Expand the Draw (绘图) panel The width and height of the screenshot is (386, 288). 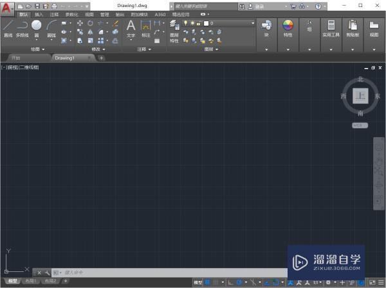pyautogui.click(x=37, y=49)
